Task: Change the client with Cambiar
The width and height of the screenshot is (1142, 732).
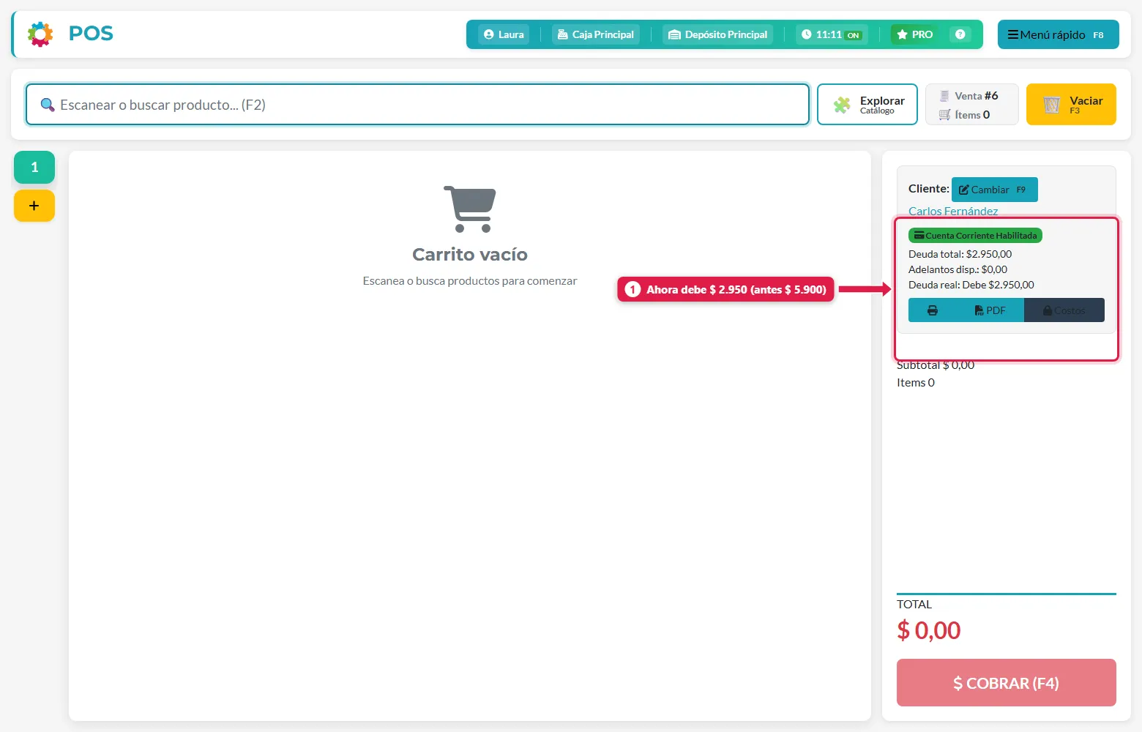Action: click(995, 190)
